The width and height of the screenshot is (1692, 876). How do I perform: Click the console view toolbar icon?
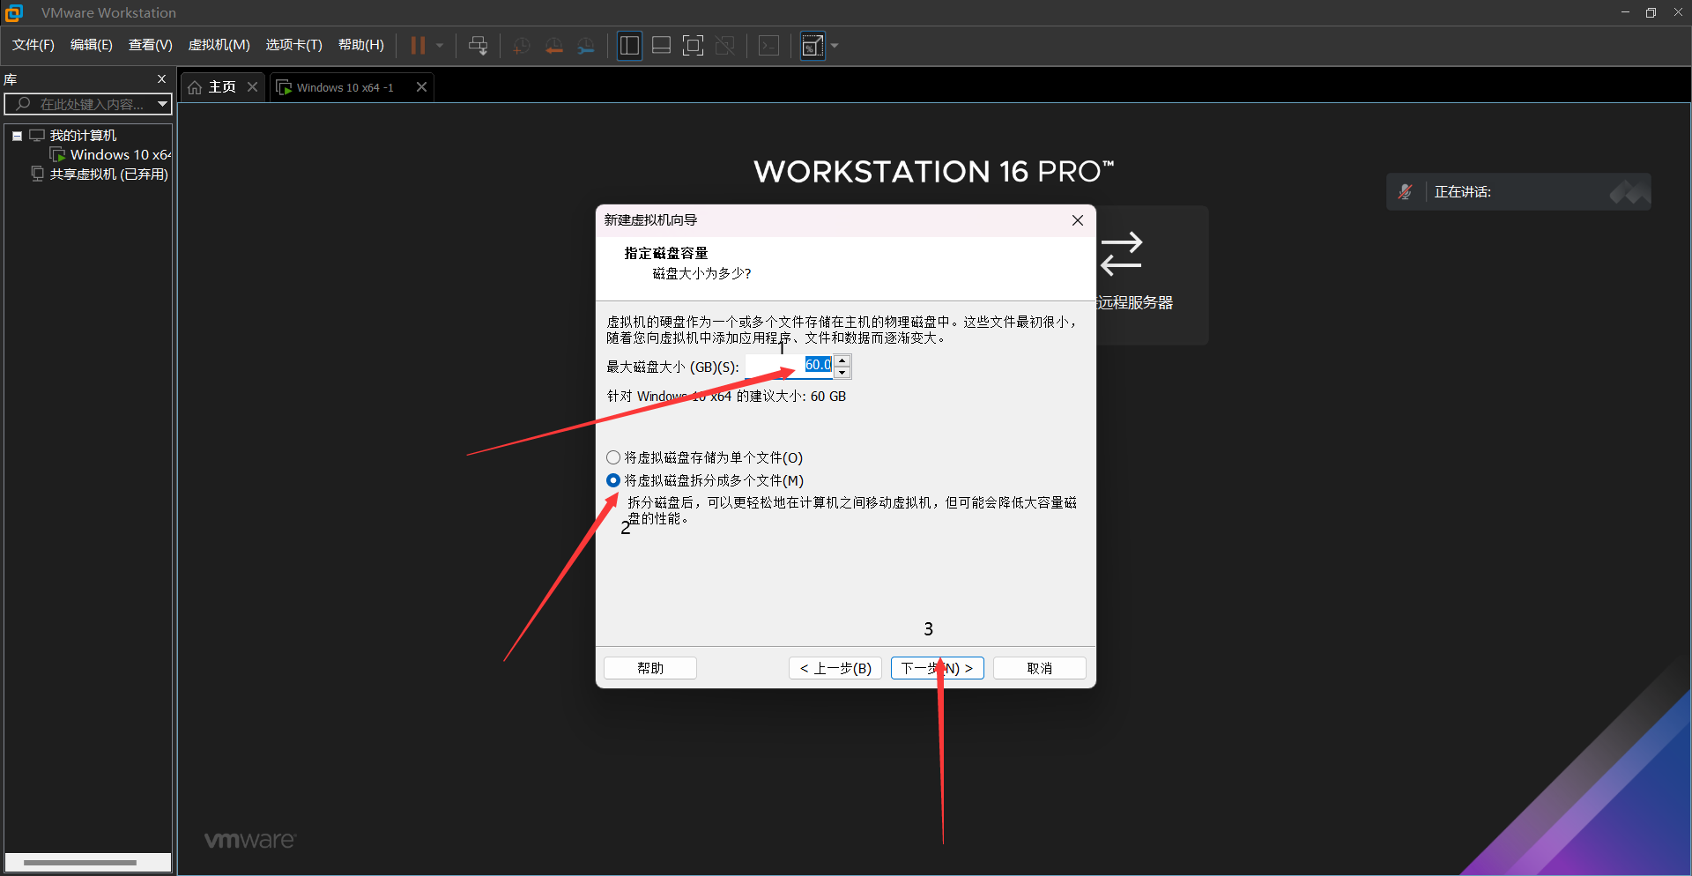768,46
